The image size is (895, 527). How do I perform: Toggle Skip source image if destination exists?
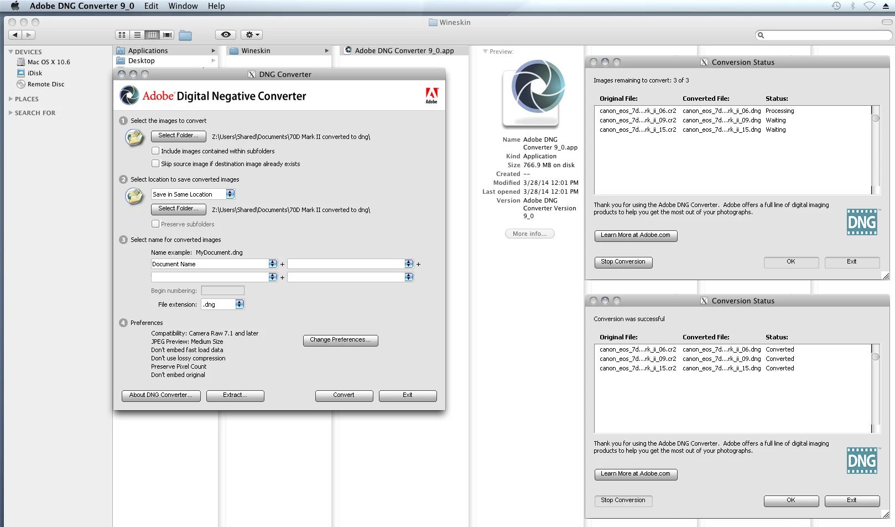155,163
